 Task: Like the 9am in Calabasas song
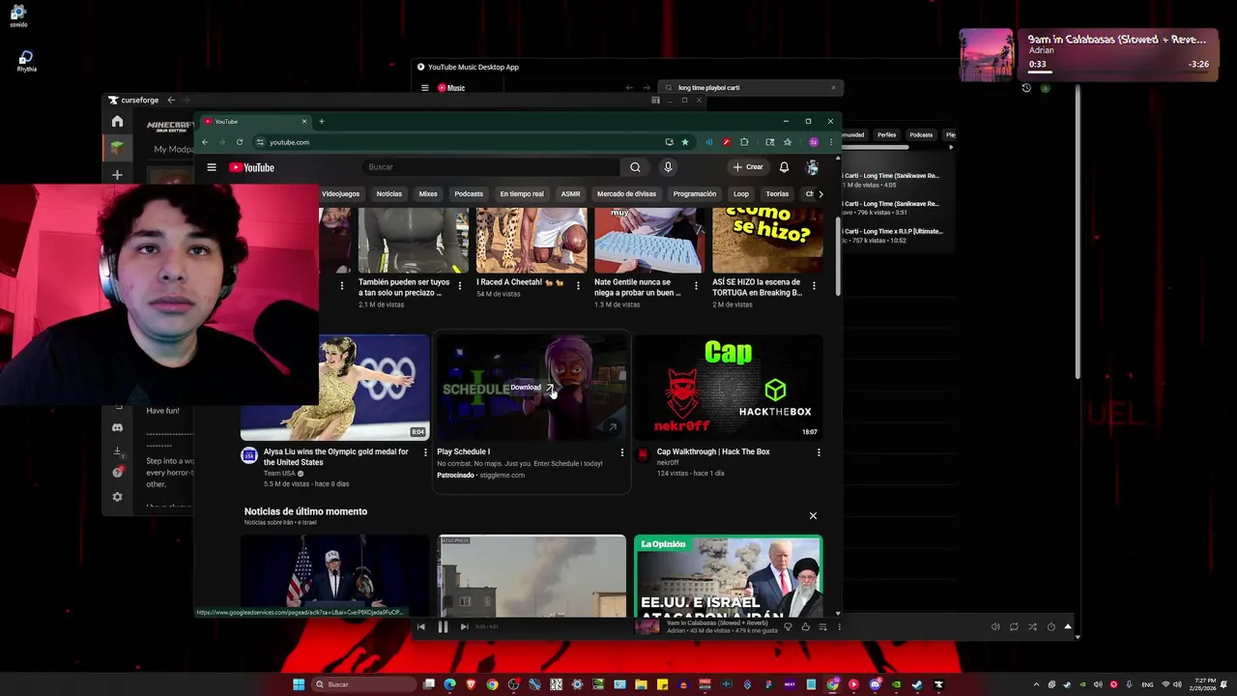click(x=805, y=626)
